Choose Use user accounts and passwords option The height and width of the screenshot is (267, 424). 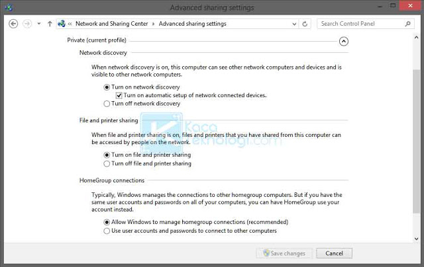107,231
